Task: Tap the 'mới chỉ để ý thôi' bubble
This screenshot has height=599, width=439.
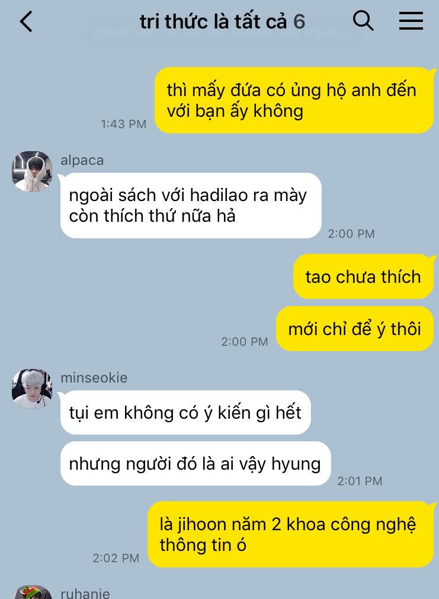Action: pos(355,329)
